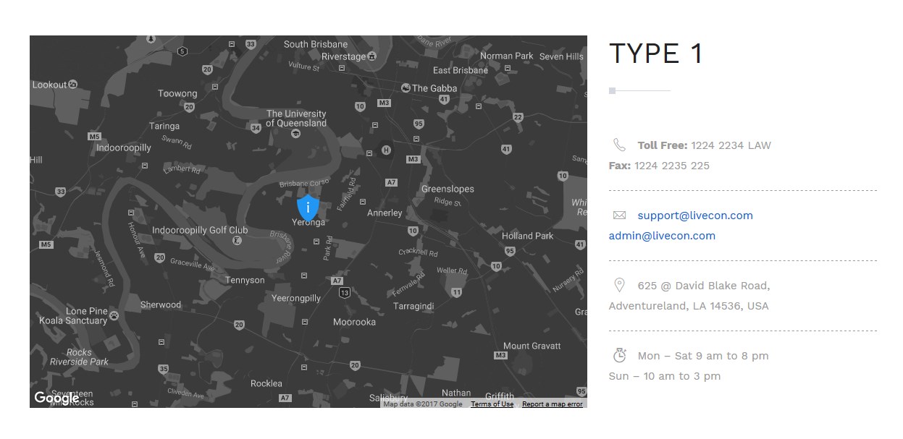Click Report a map error link

coord(553,404)
